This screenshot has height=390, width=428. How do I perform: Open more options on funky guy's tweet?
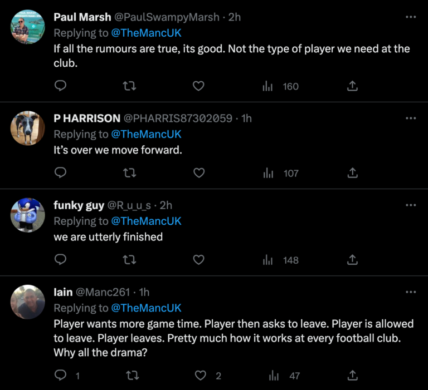point(411,205)
